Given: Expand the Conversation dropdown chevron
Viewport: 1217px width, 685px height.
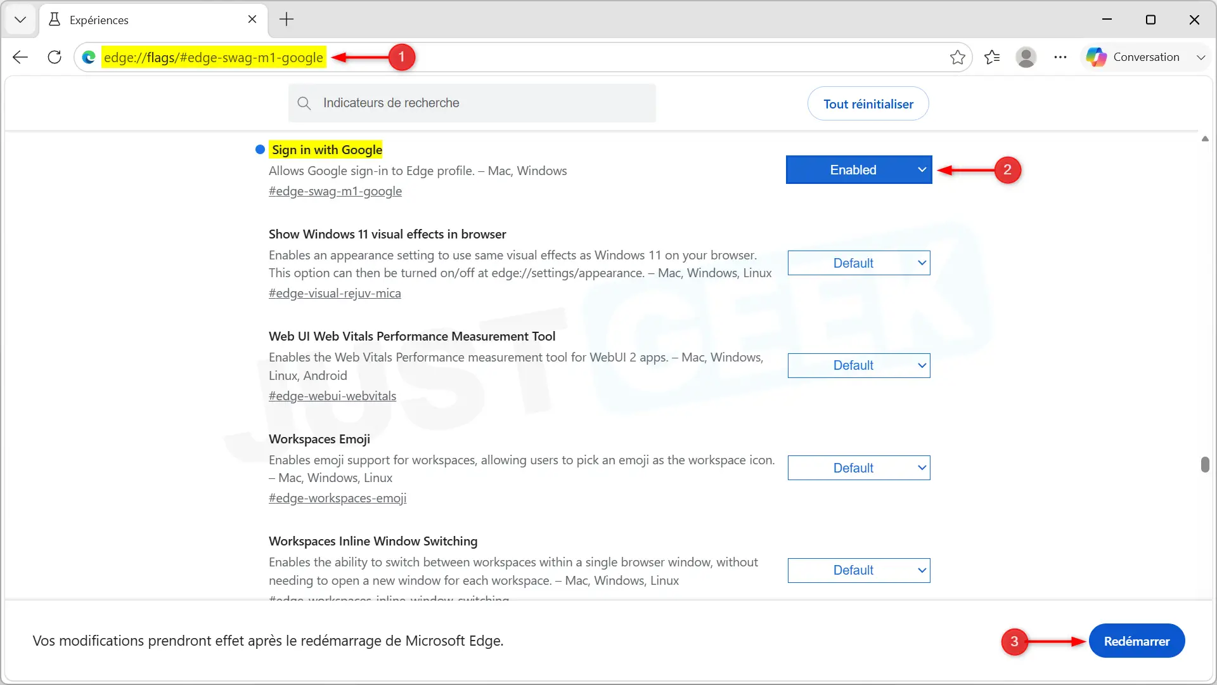Looking at the screenshot, I should (1201, 57).
